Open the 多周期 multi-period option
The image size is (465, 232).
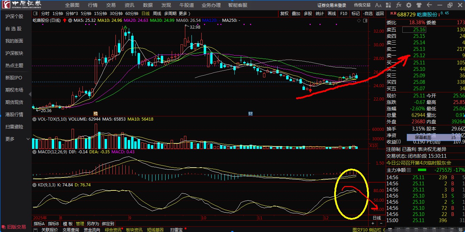(170, 14)
